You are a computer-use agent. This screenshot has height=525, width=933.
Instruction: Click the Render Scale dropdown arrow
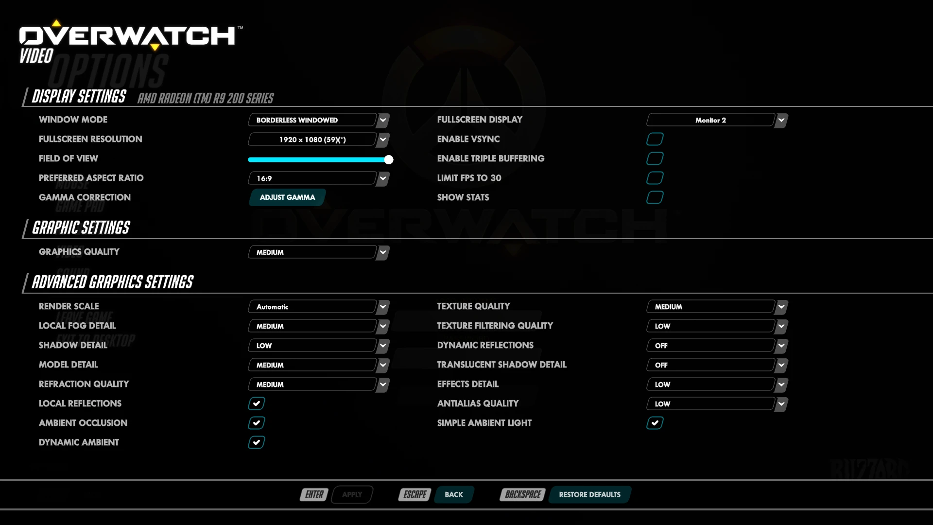pyautogui.click(x=382, y=306)
